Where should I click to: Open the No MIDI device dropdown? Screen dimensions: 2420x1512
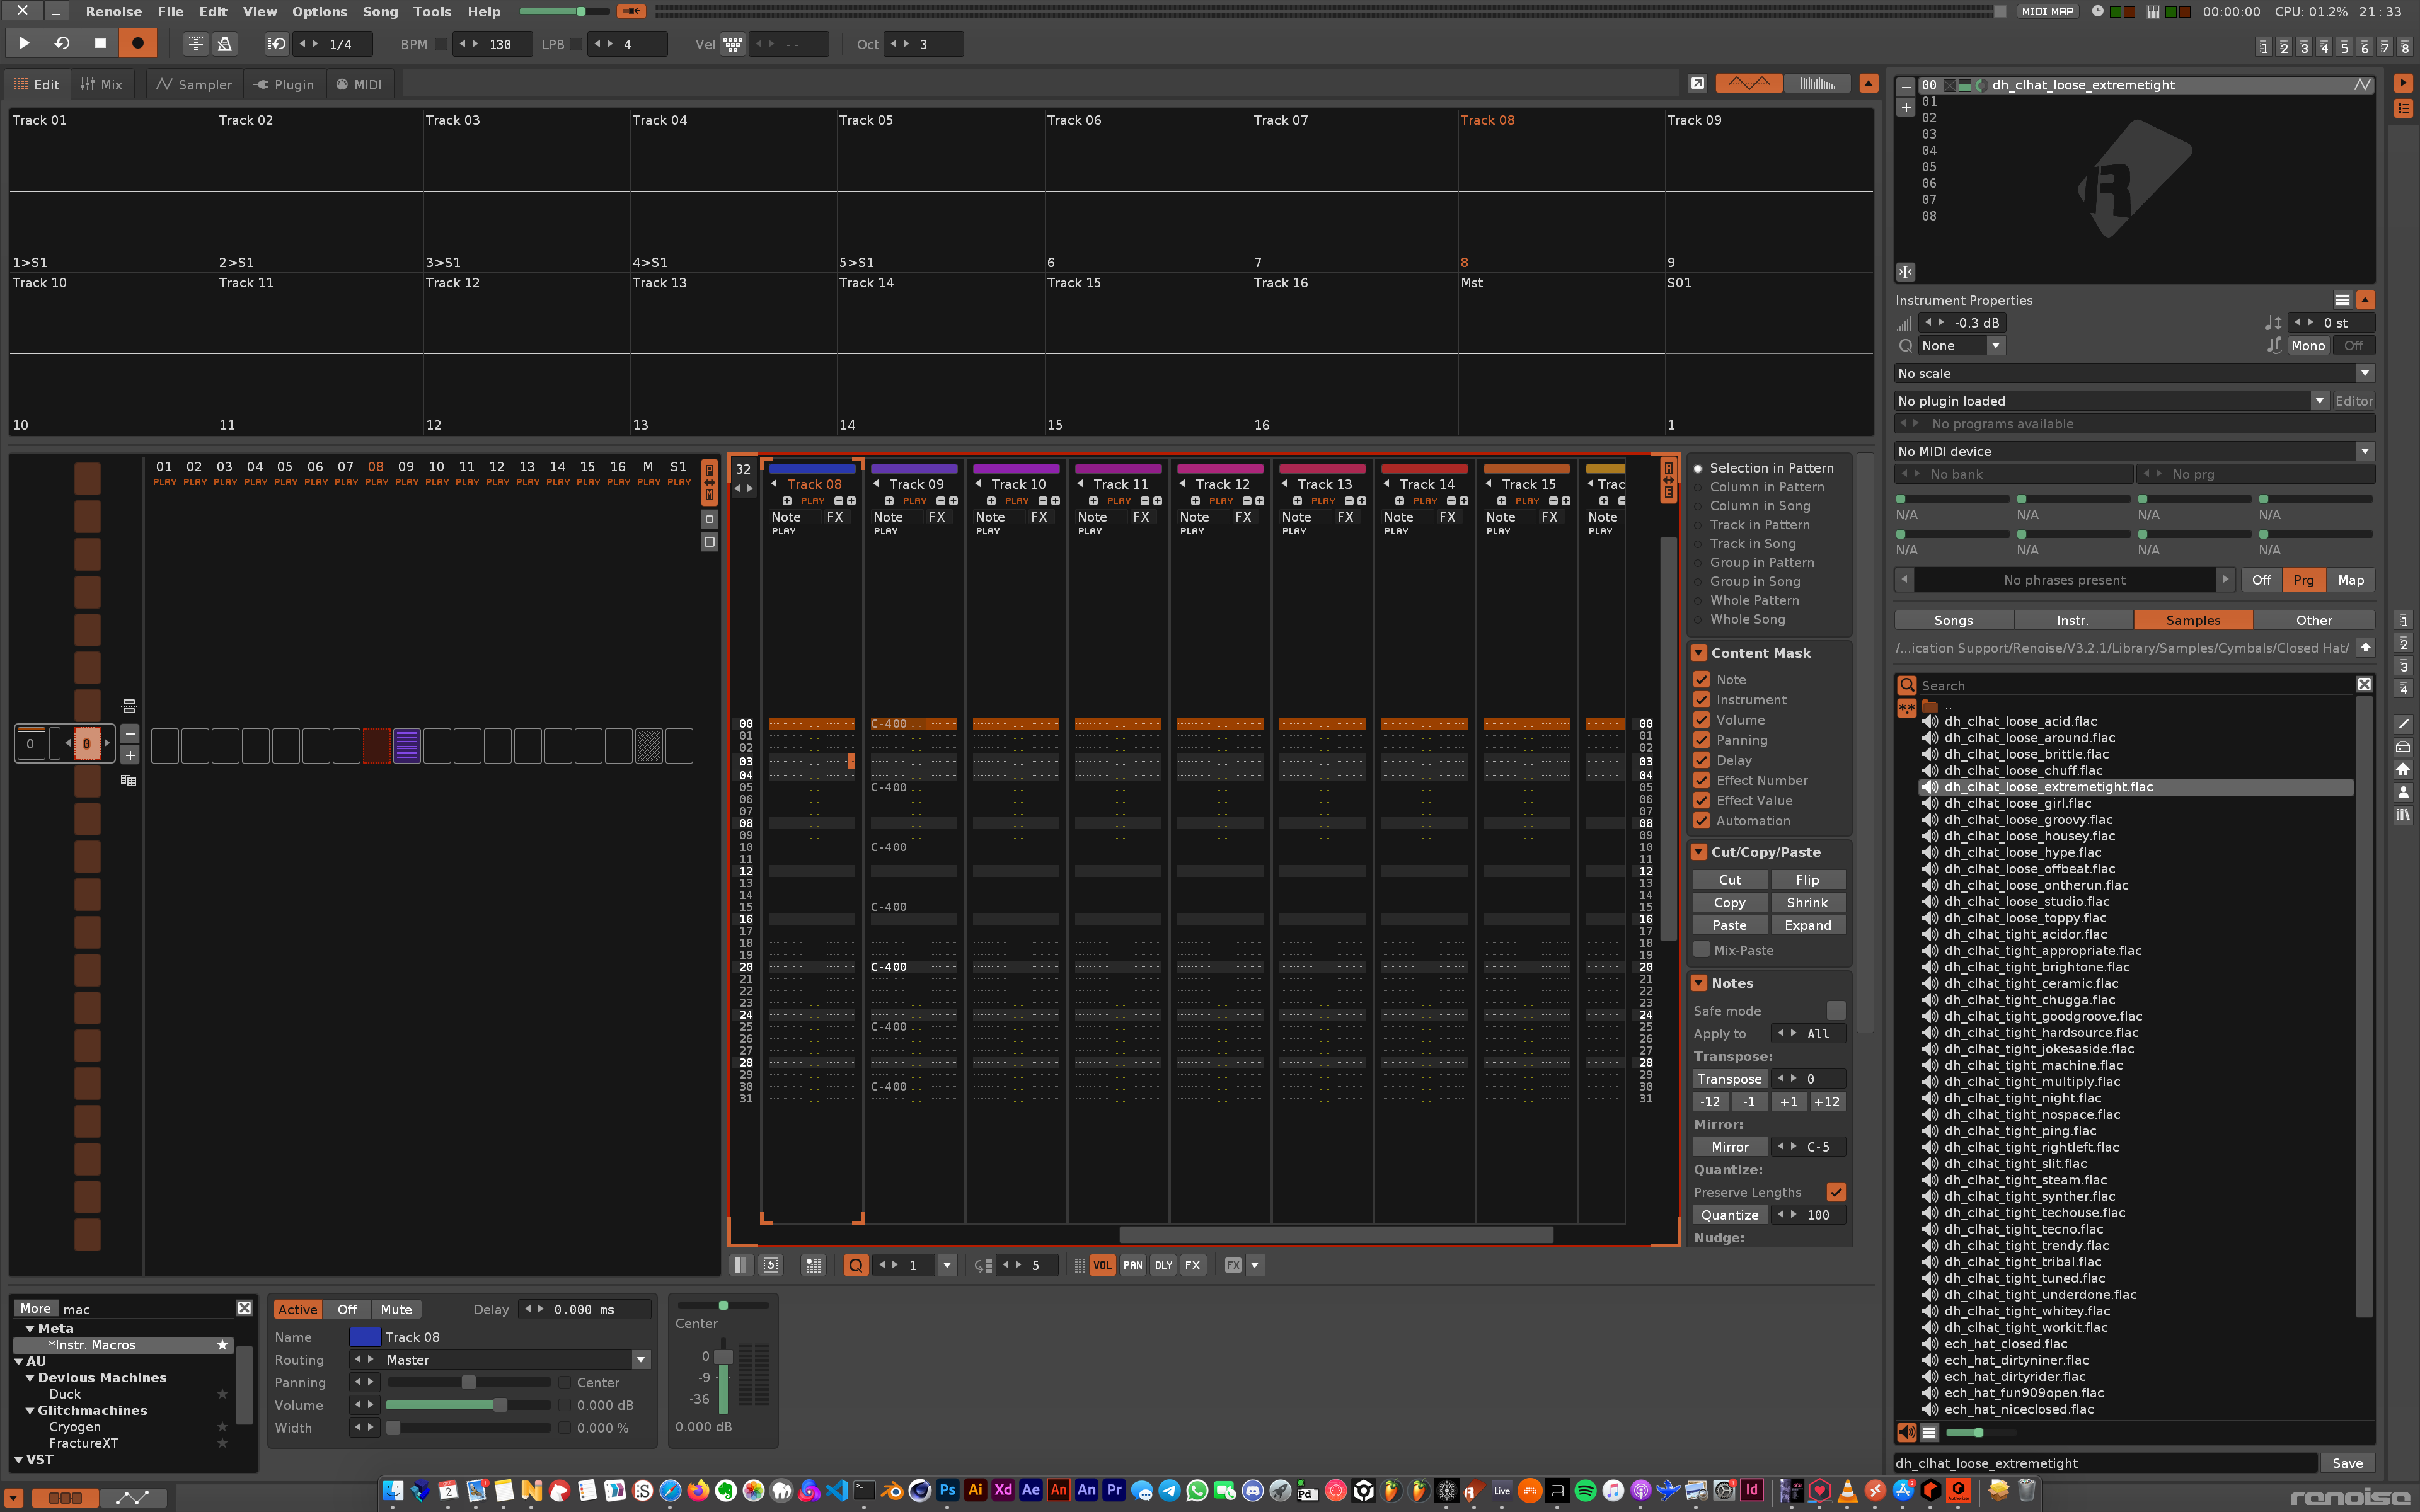(2134, 451)
